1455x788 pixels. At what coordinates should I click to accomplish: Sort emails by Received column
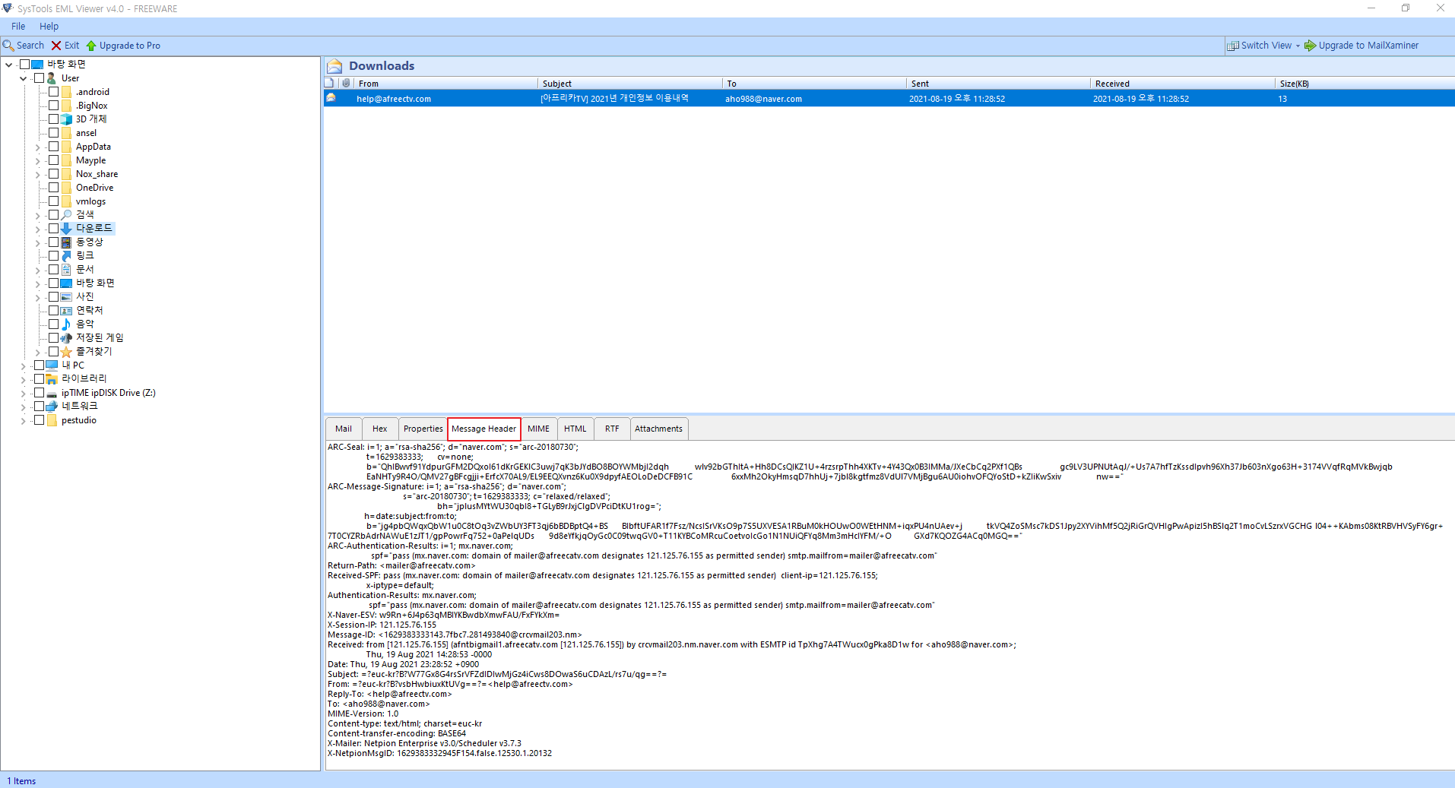click(1182, 84)
